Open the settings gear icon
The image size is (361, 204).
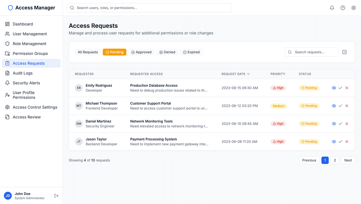coord(354,7)
